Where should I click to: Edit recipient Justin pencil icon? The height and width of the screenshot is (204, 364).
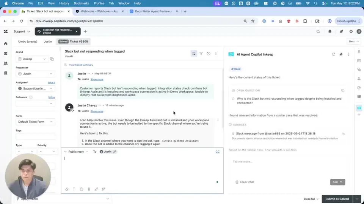tap(115, 152)
